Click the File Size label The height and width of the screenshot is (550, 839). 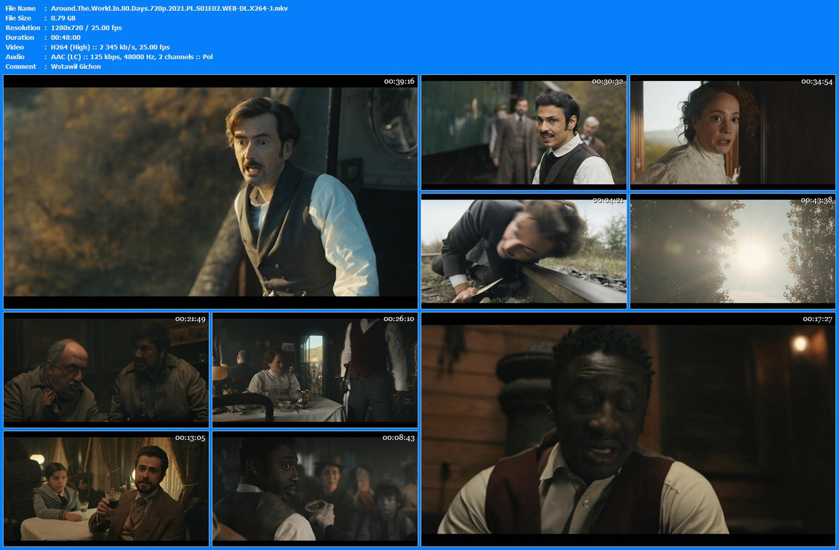[x=19, y=18]
